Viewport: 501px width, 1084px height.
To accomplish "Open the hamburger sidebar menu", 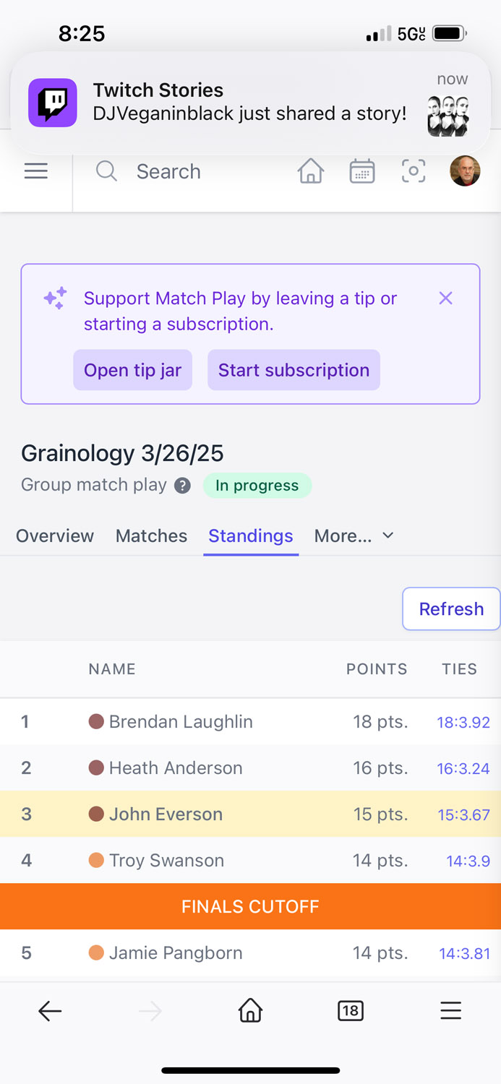I will [x=35, y=171].
